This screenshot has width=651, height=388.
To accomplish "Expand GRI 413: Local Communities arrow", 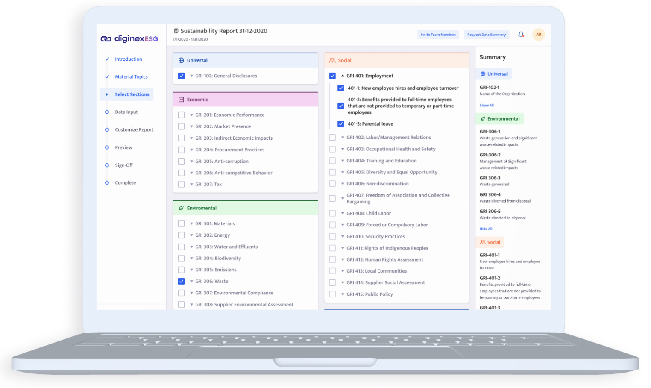I will pyautogui.click(x=343, y=271).
